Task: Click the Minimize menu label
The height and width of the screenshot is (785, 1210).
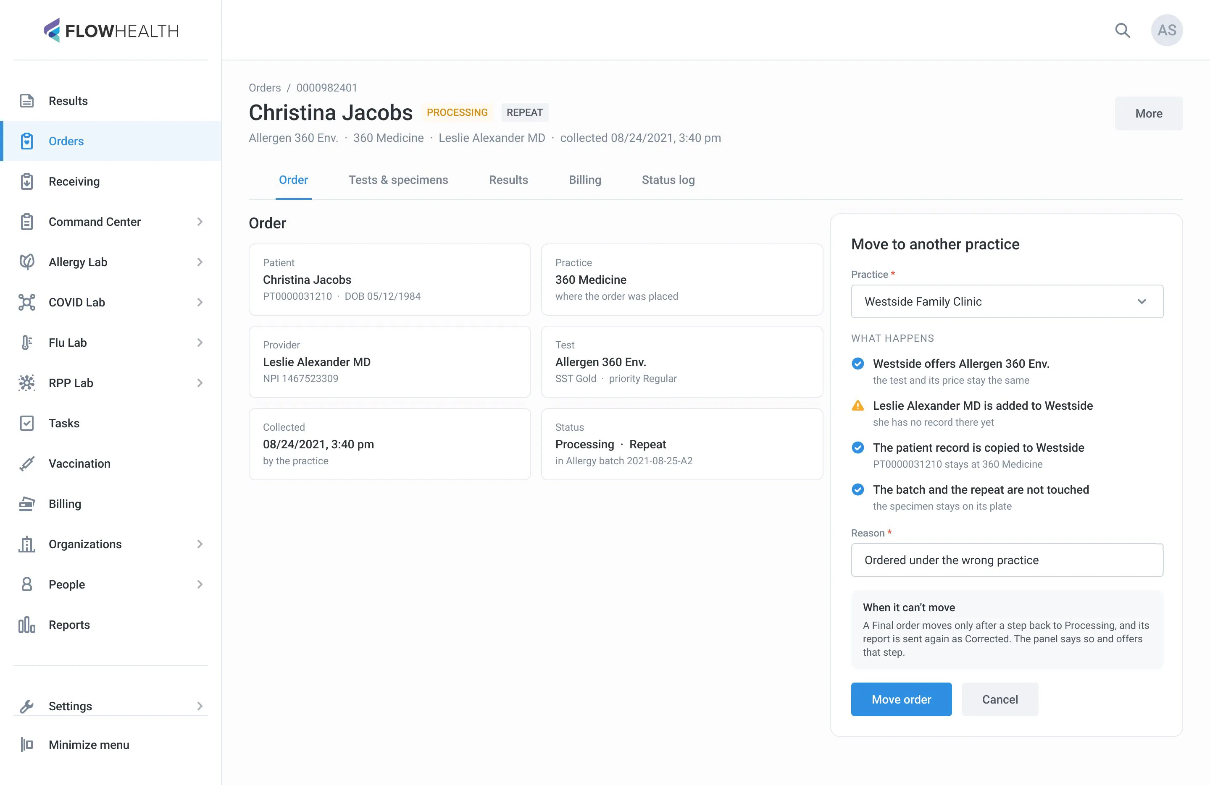Action: (x=89, y=744)
